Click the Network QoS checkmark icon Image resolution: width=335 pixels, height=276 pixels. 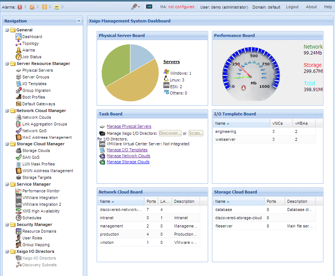19,130
